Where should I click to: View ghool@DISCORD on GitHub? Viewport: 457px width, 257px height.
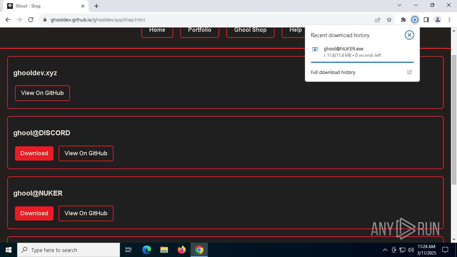click(x=86, y=153)
